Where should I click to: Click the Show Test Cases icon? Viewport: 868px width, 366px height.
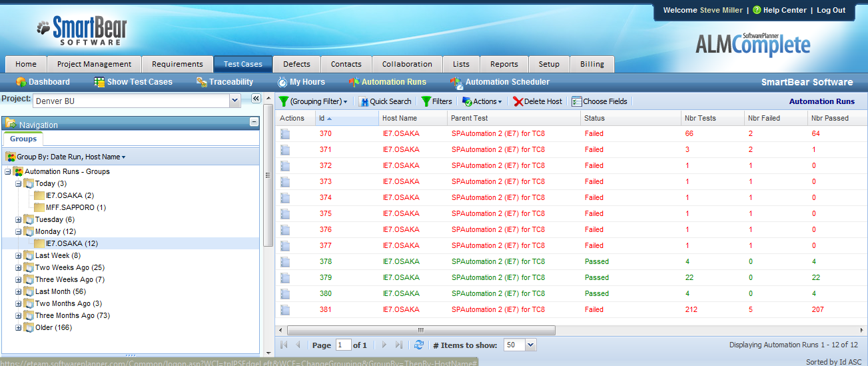99,82
